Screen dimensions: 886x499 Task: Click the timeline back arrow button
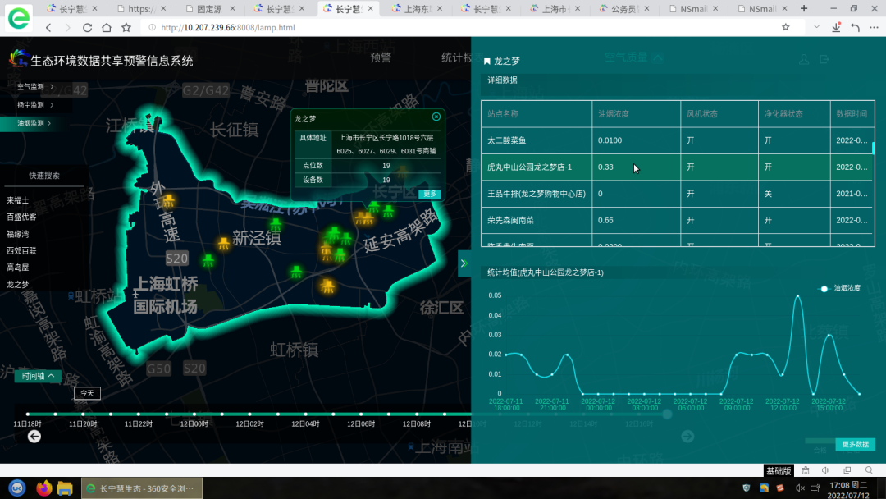[34, 437]
